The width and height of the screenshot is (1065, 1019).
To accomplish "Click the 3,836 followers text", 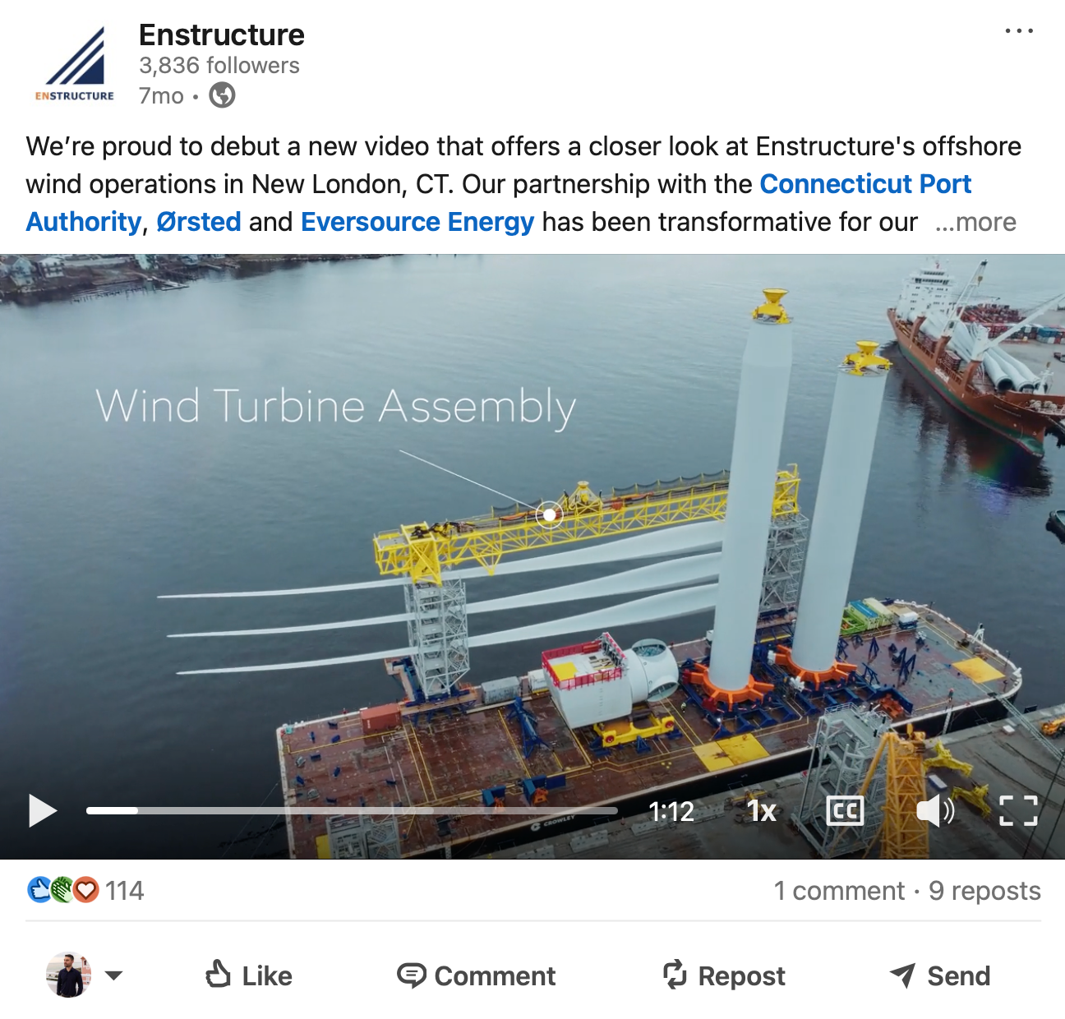I will pos(219,66).
